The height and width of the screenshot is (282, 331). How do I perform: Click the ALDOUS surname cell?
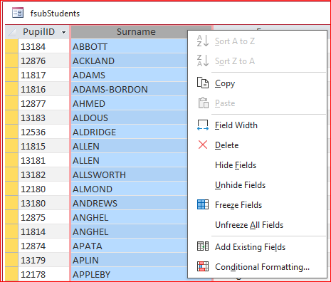[130, 117]
